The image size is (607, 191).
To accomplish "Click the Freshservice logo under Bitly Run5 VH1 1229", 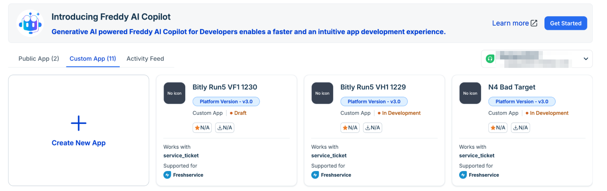I will point(315,175).
